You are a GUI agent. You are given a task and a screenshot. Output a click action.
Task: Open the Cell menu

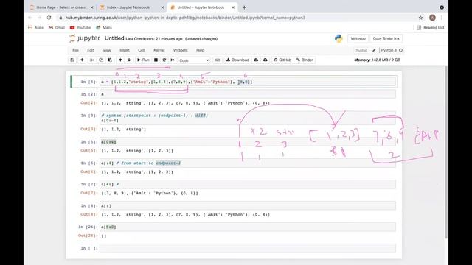pyautogui.click(x=142, y=50)
